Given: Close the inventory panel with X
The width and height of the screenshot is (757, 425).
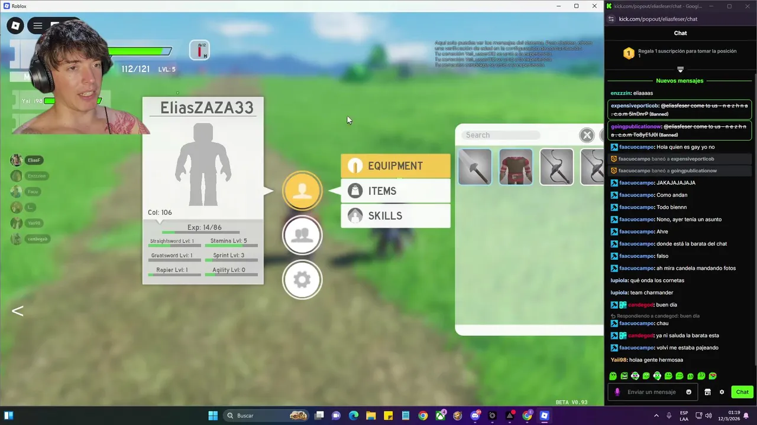Looking at the screenshot, I should click(x=587, y=135).
